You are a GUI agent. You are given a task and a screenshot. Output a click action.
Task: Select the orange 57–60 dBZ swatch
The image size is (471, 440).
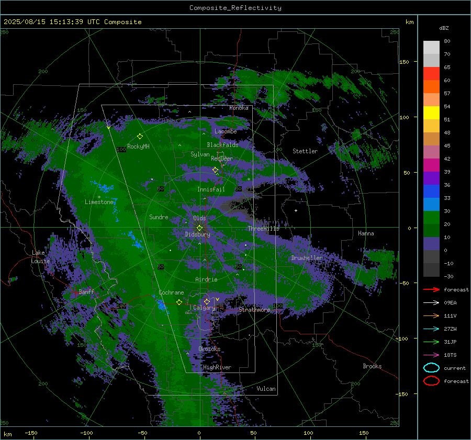(431, 87)
